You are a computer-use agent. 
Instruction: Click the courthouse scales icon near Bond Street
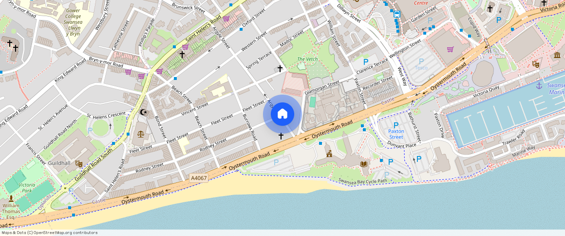(x=141, y=134)
